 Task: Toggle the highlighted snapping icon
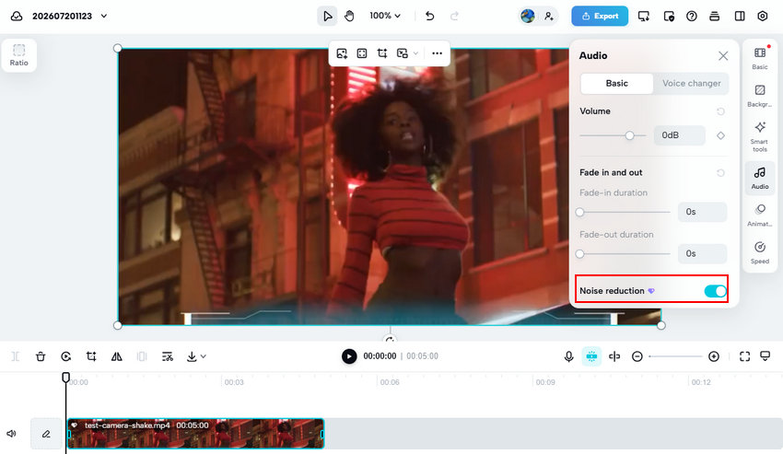pyautogui.click(x=591, y=356)
